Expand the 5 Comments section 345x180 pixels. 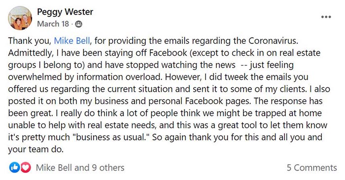312,168
